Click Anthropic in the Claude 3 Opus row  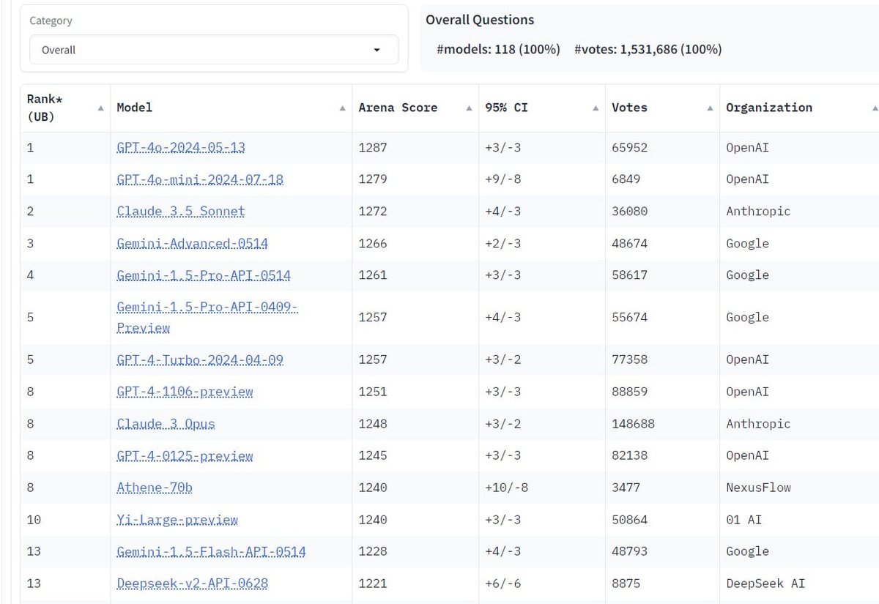pyautogui.click(x=758, y=424)
